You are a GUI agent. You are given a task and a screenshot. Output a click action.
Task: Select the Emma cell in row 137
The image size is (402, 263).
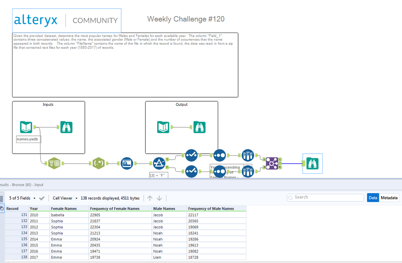tap(69, 251)
